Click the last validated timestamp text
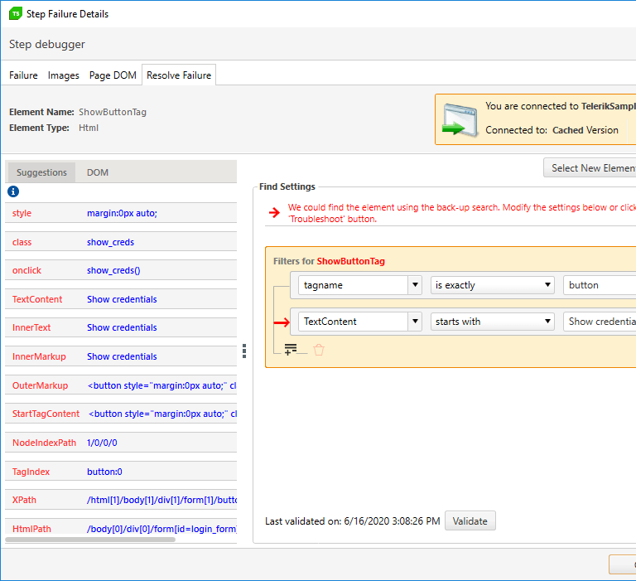This screenshot has width=636, height=581. [353, 520]
